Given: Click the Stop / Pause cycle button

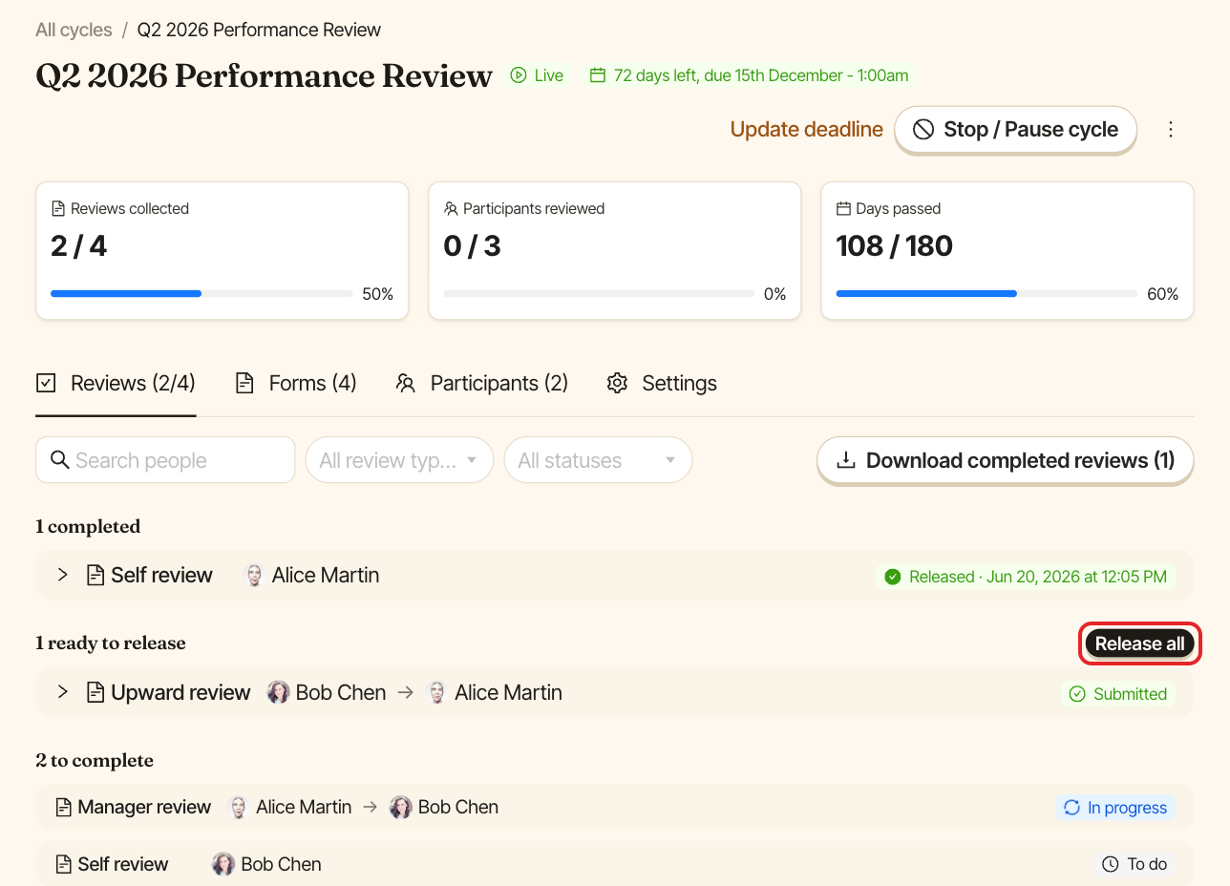Looking at the screenshot, I should click(x=1016, y=130).
